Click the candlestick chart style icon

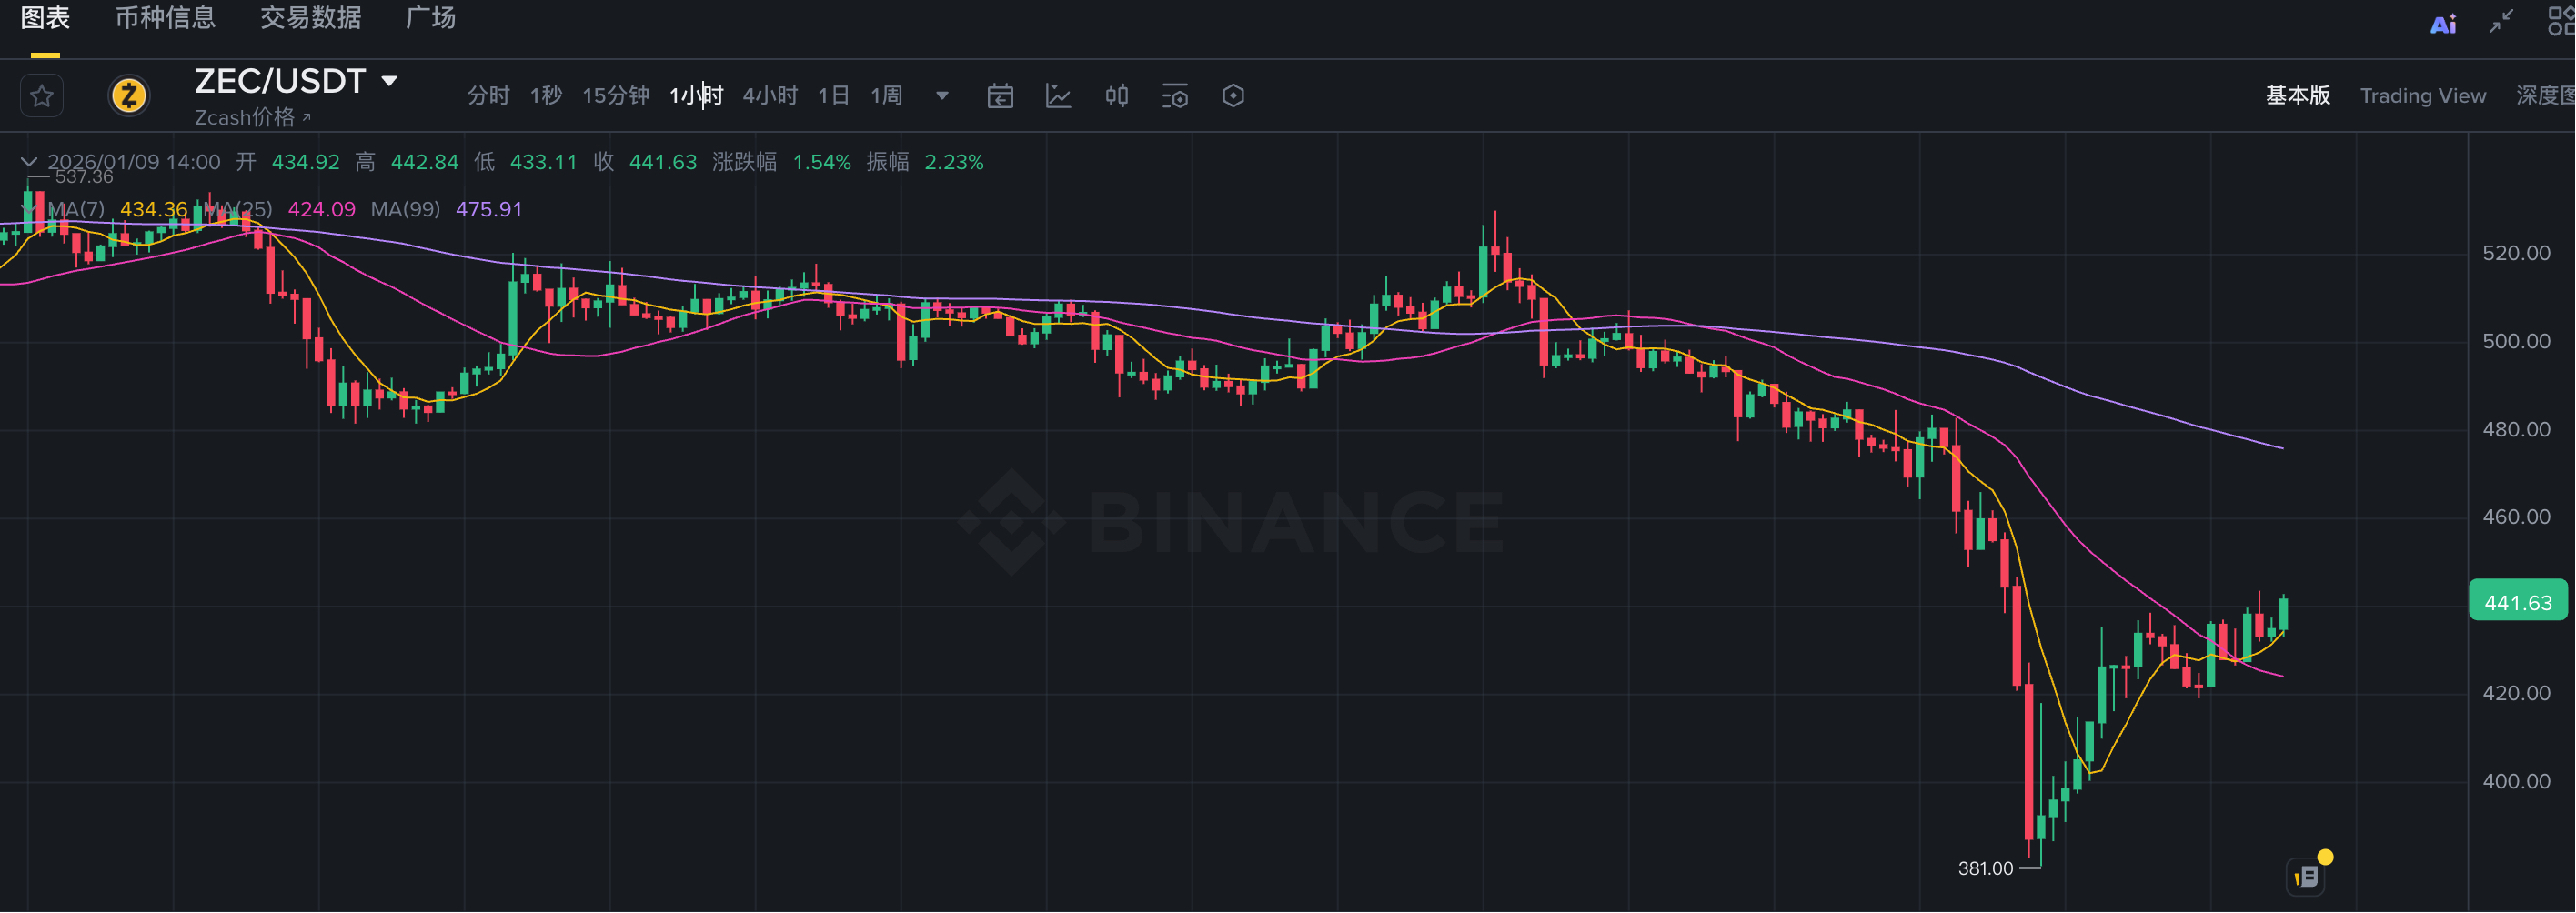[x=1117, y=96]
